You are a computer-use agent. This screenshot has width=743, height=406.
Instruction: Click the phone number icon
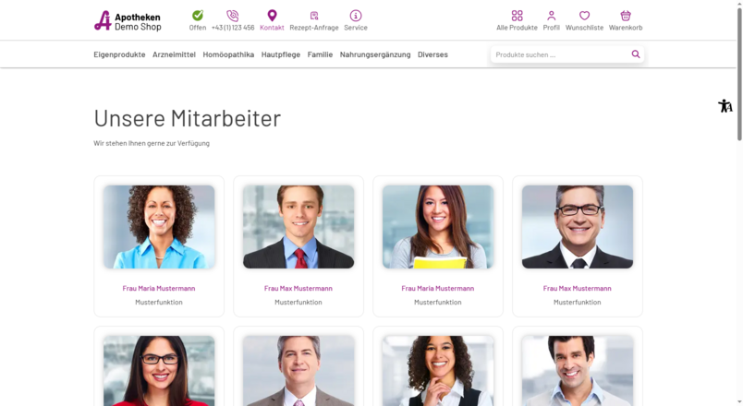click(233, 16)
